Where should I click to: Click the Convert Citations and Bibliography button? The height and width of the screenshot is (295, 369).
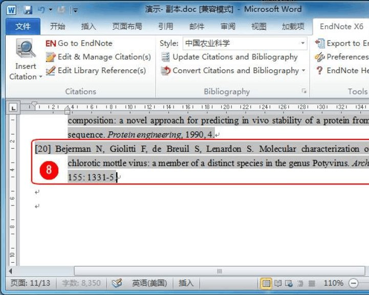(x=230, y=71)
